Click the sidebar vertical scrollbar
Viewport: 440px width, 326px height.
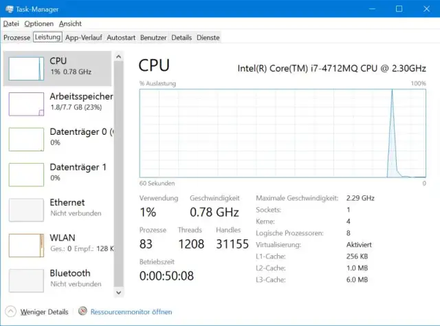[x=118, y=172]
